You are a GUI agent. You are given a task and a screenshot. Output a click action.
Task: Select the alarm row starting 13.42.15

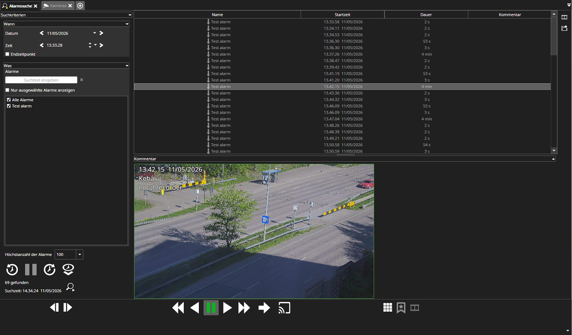(342, 87)
